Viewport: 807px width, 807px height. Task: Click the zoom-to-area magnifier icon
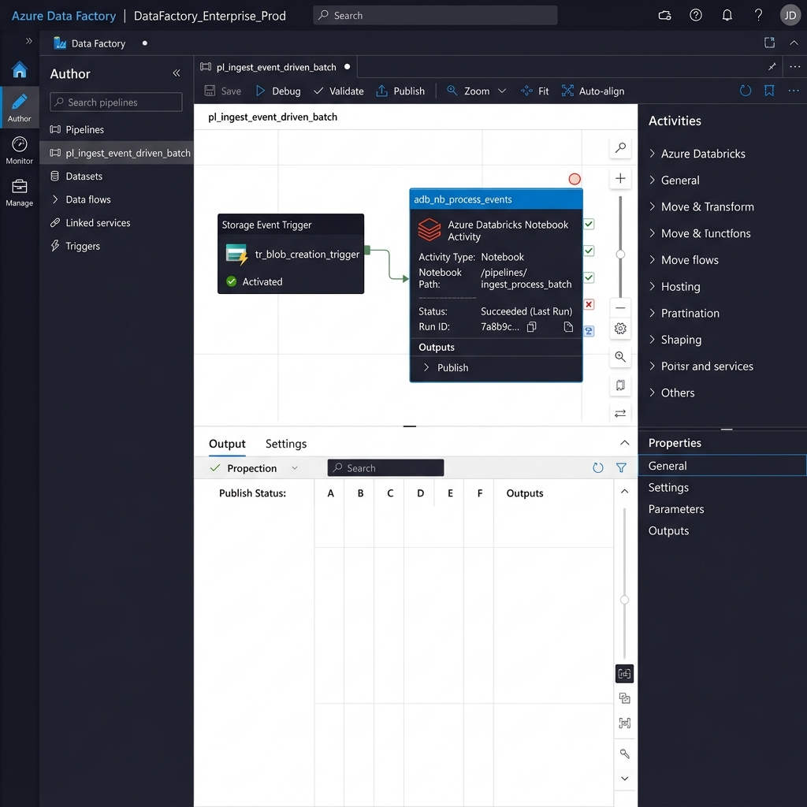tap(620, 357)
